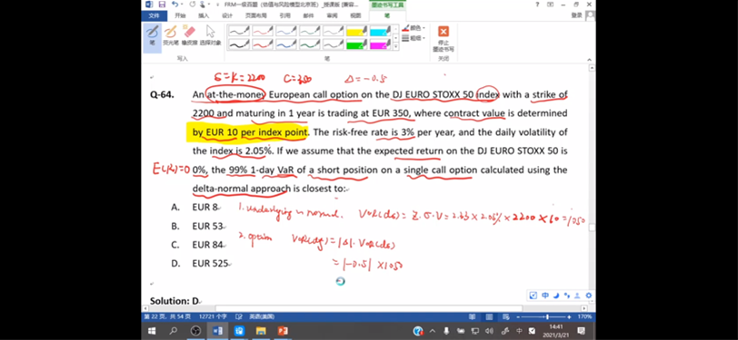Select the Pen (笔) ink tool
738x340 pixels.
point(152,35)
